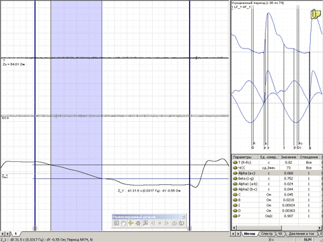This screenshot has height=242, width=323.
Task: Click the Z_1 dX 31.5 c status bar text
Action: 46,239
